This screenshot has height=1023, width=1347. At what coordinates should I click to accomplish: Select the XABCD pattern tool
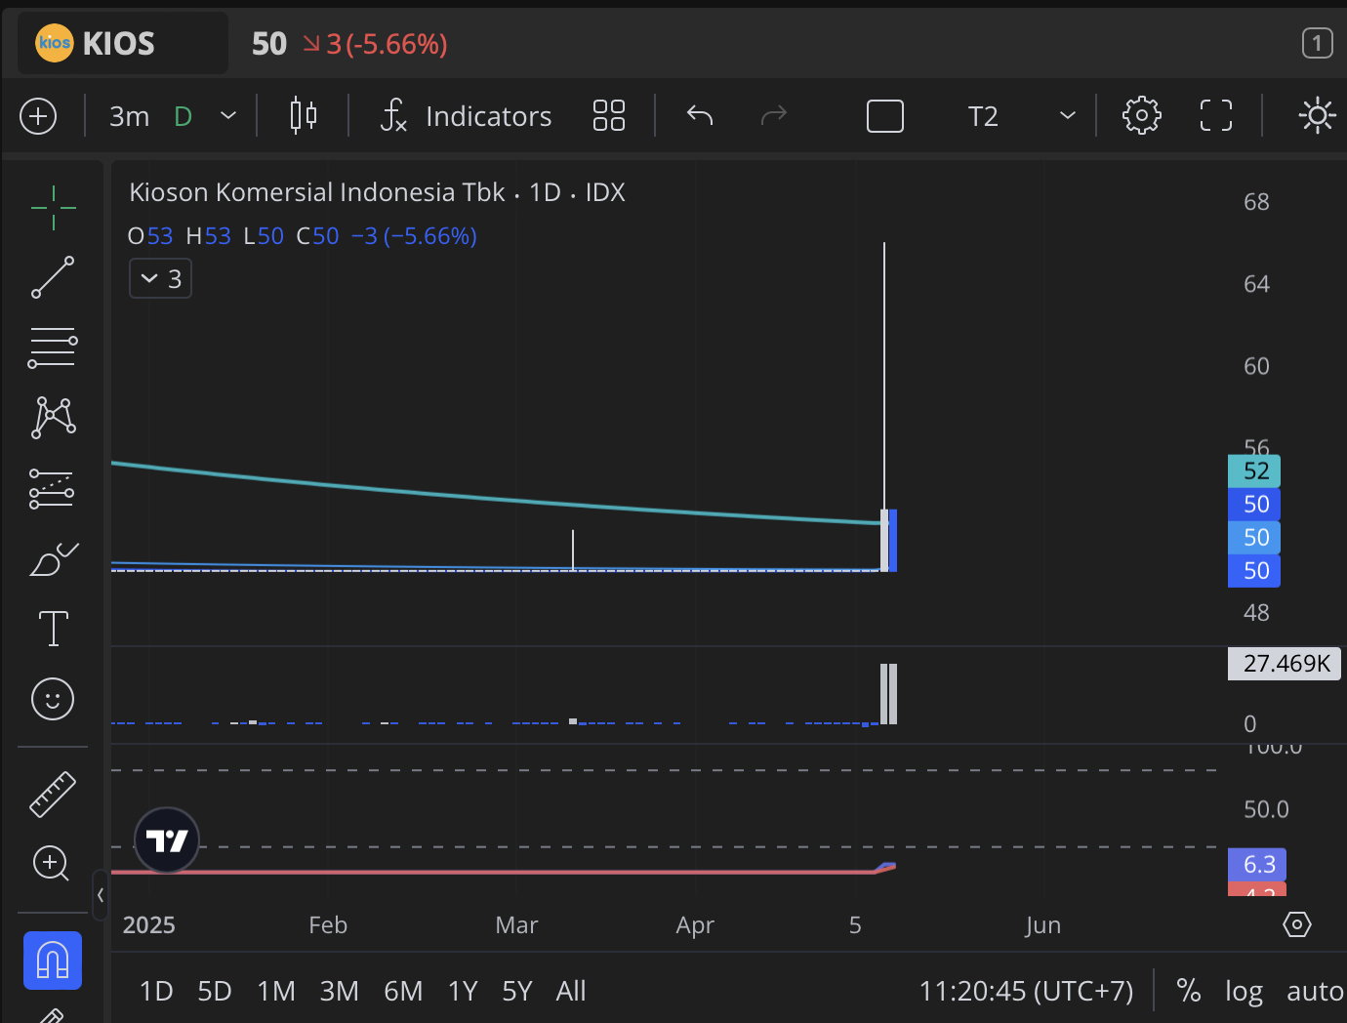tap(53, 418)
